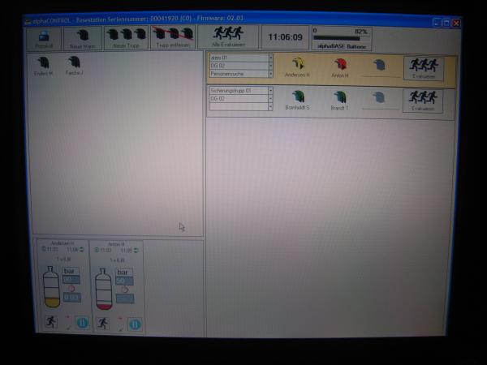Click the pause button on Andersen H. panel
The width and height of the screenshot is (487, 365).
(x=81, y=323)
